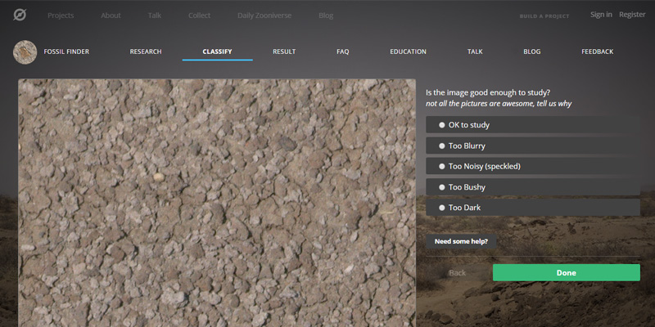Image resolution: width=655 pixels, height=327 pixels.
Task: Click the gravel surface photo
Action: click(217, 204)
